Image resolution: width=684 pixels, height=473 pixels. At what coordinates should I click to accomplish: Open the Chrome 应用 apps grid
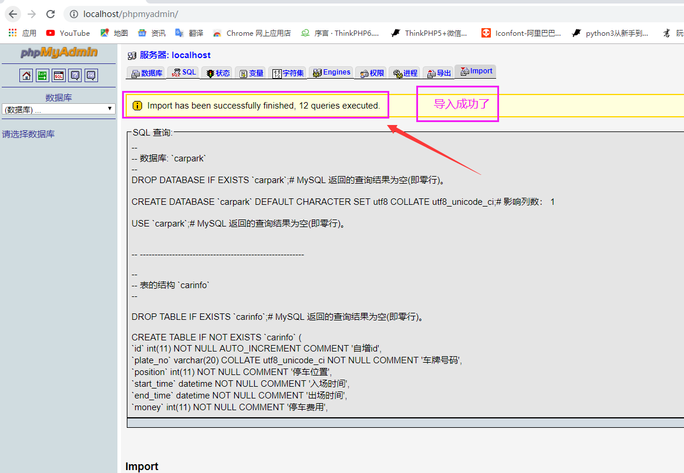click(x=12, y=33)
